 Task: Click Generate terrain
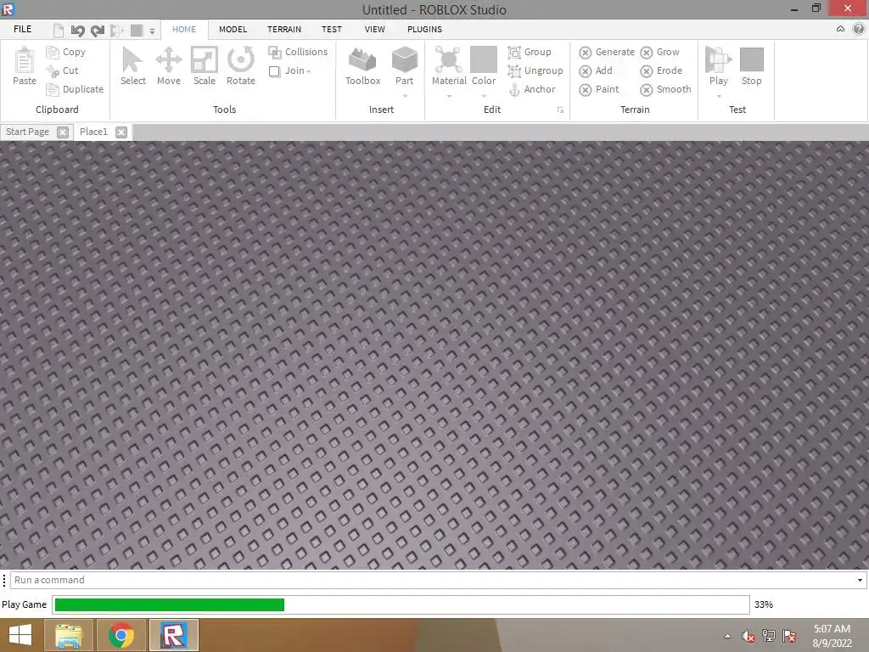[606, 52]
